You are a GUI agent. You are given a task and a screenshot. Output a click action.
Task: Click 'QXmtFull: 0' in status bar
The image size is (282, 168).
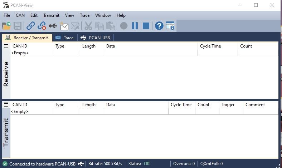click(211, 164)
